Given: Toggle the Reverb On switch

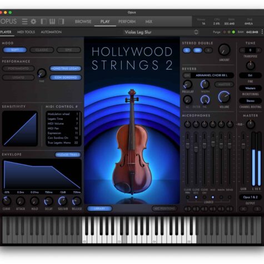Looking at the screenshot, I should tap(187, 76).
